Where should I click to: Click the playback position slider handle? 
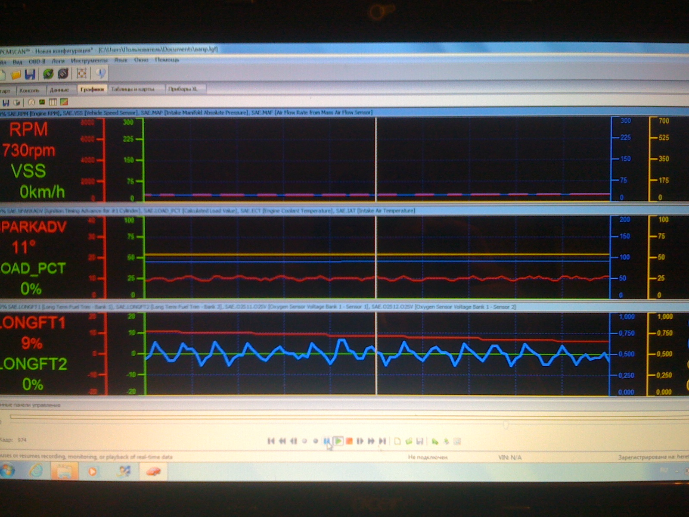point(506,425)
